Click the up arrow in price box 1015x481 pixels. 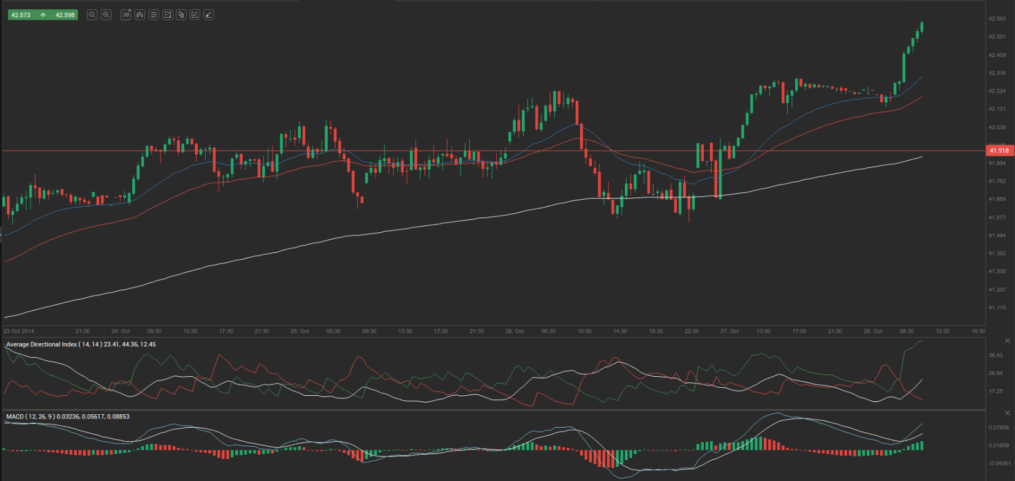(x=43, y=15)
